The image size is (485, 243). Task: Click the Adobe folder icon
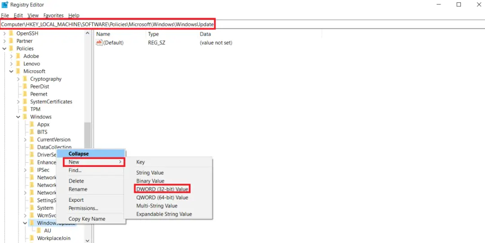(x=18, y=56)
